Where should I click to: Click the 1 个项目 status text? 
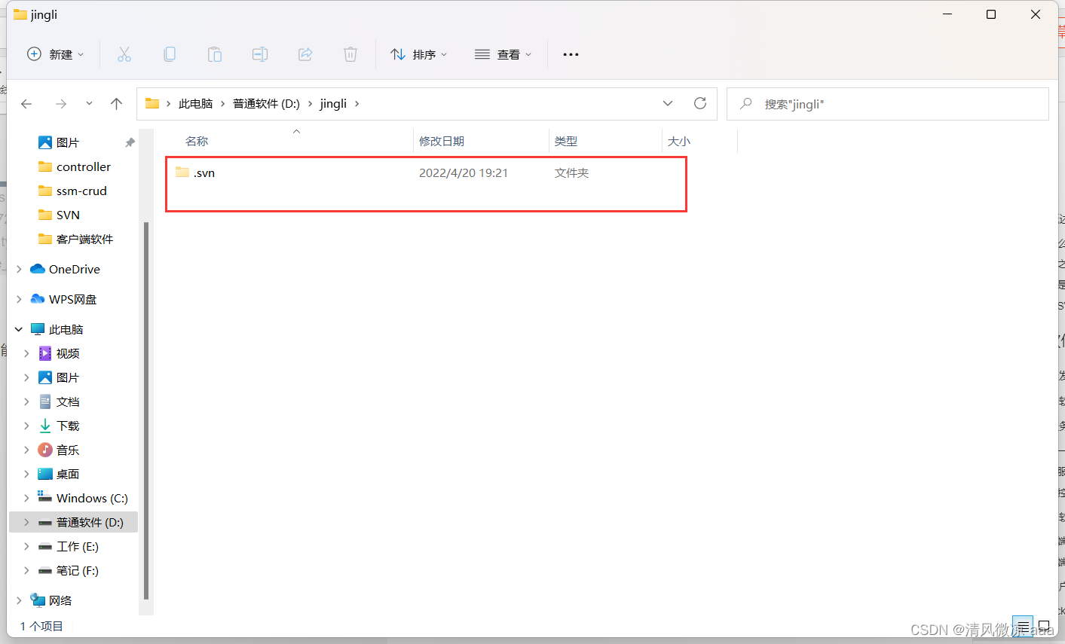[41, 626]
